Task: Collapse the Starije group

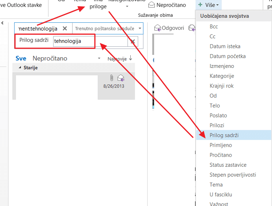Action: 20,67
